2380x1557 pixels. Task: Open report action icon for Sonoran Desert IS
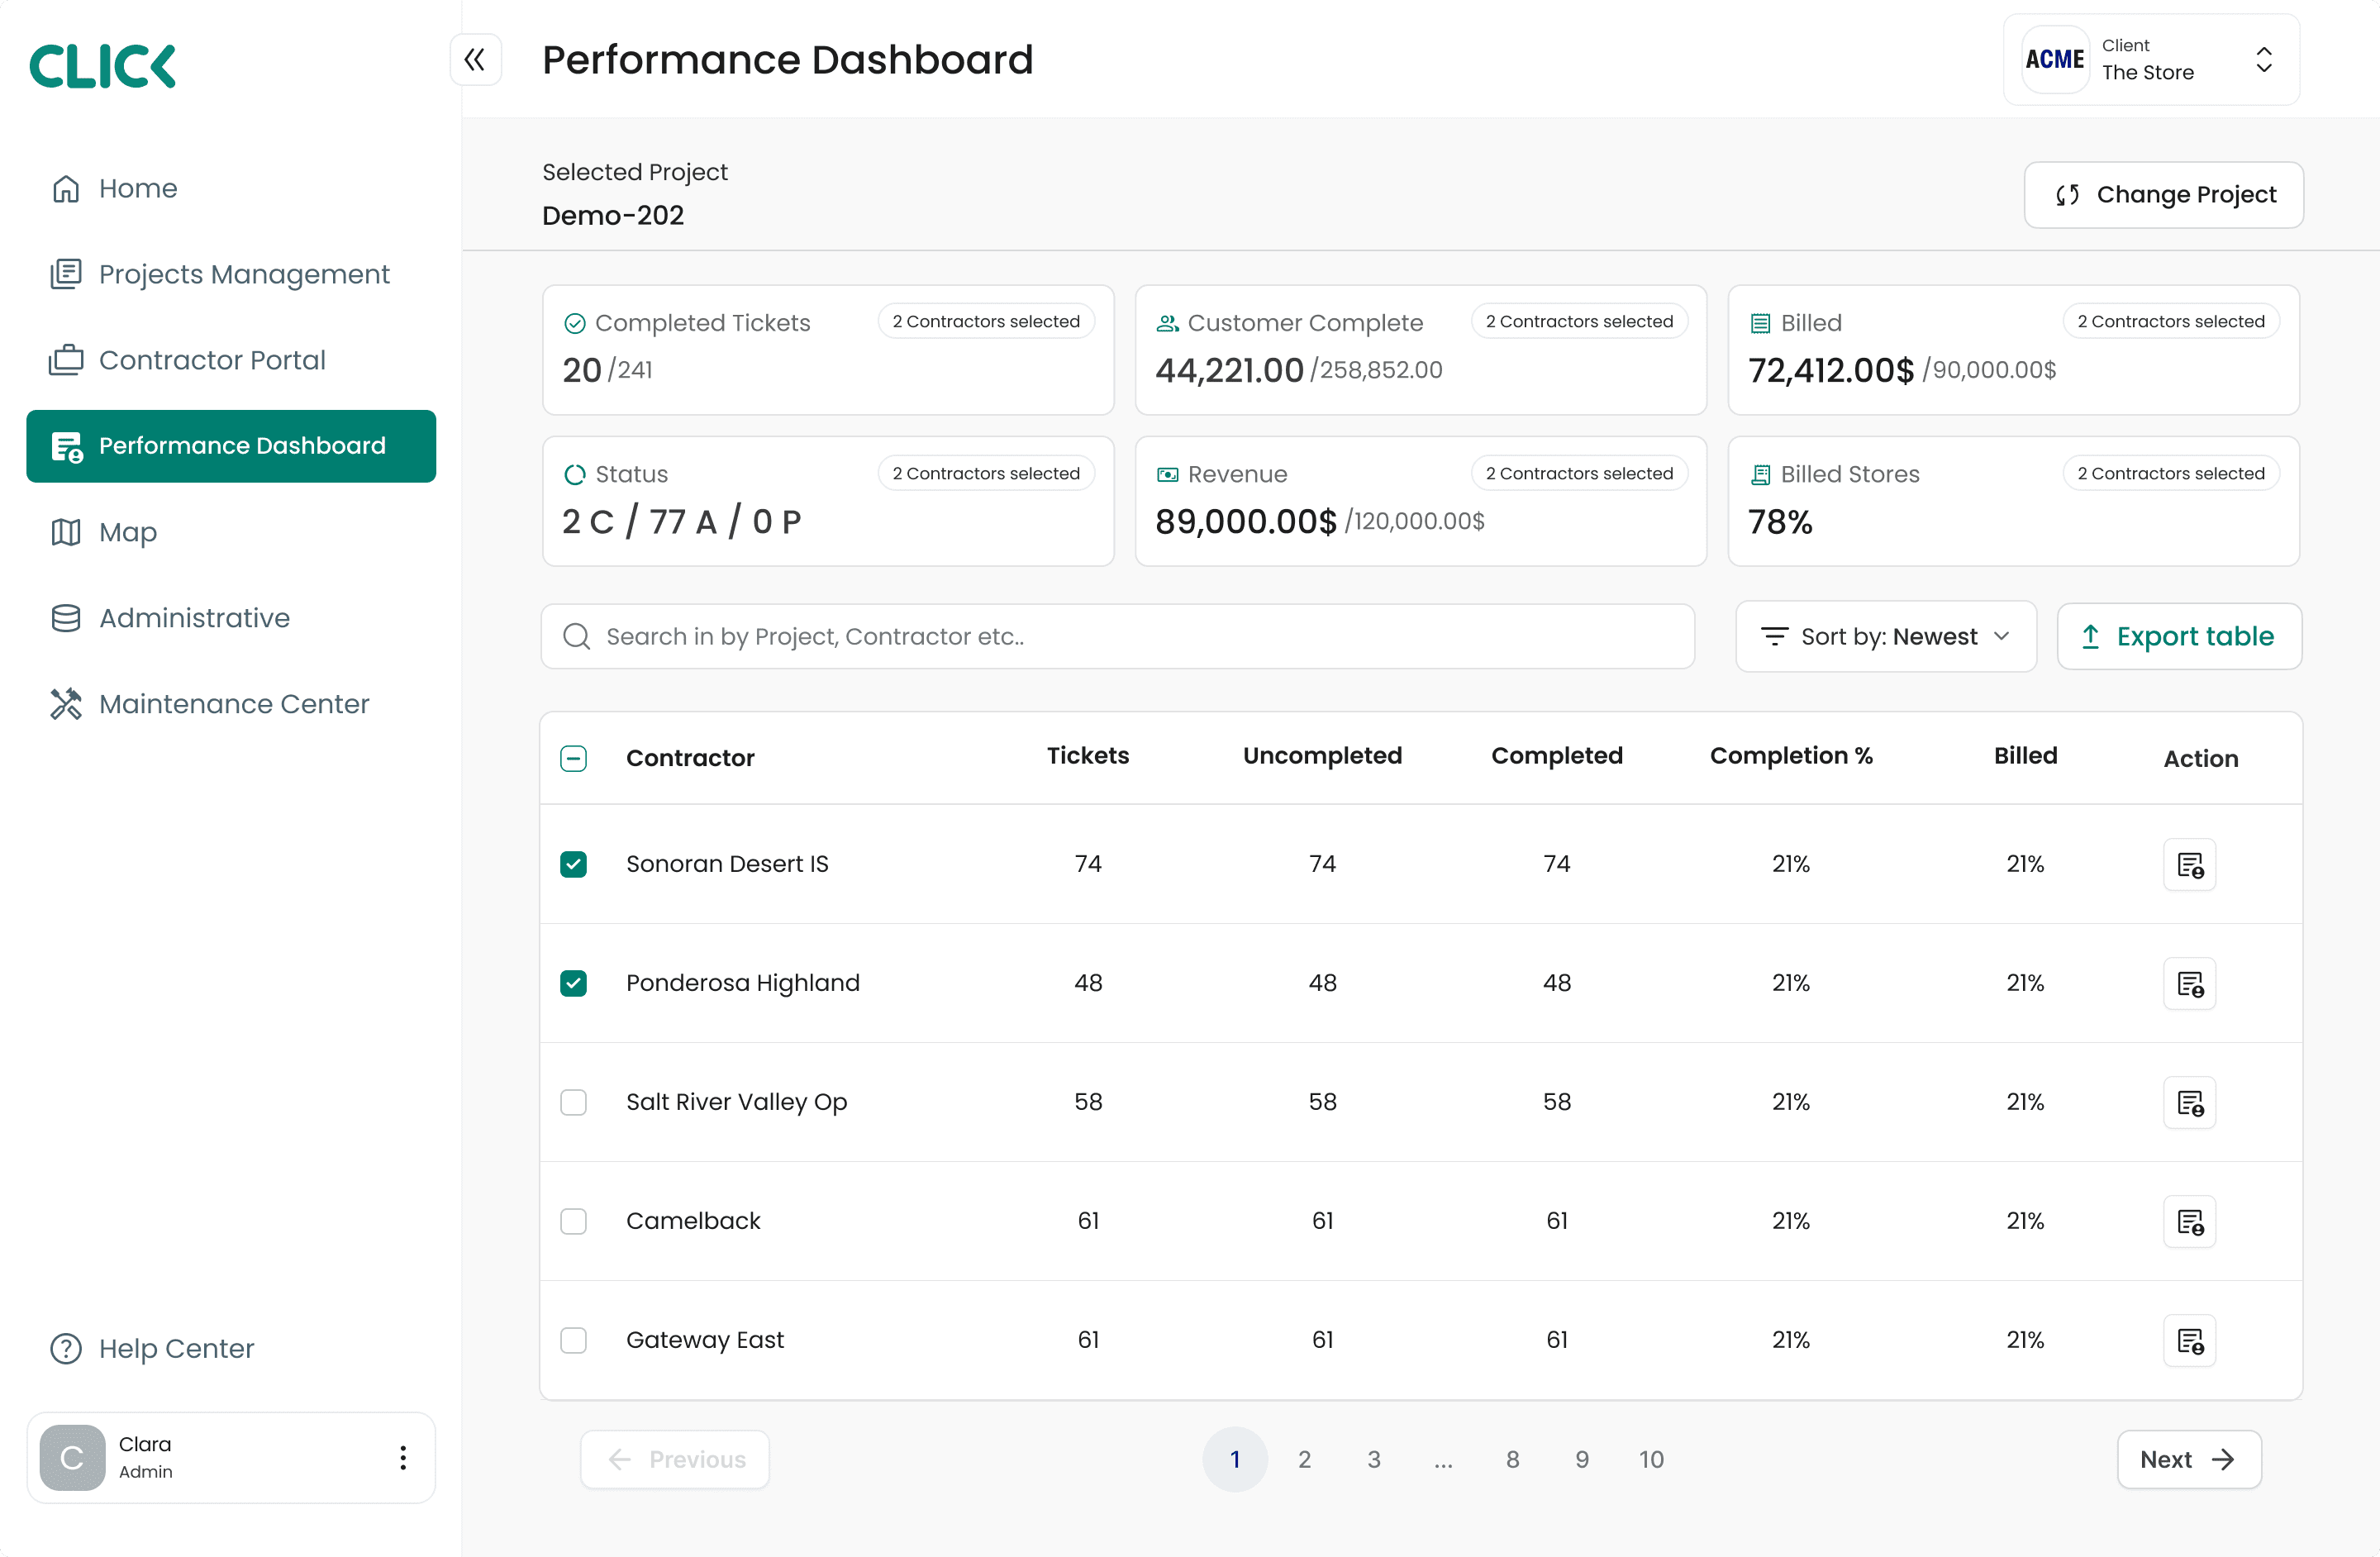point(2189,864)
